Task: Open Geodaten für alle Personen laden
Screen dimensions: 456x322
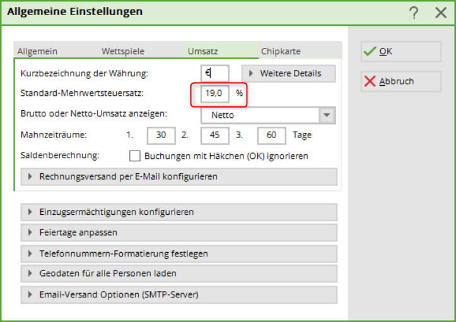Action: [x=179, y=273]
